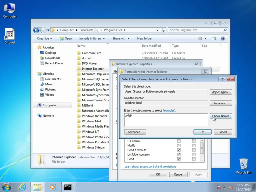Screen dimensions: 256x192
Task: Expand the arrow after Program Files in breadcrumb
Action: (x=125, y=30)
